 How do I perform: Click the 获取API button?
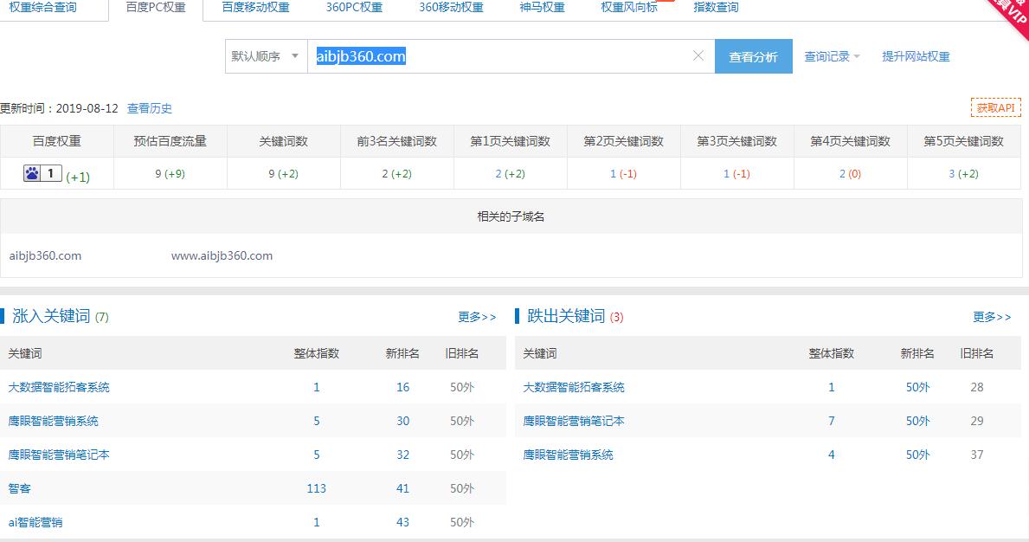pyautogui.click(x=995, y=107)
